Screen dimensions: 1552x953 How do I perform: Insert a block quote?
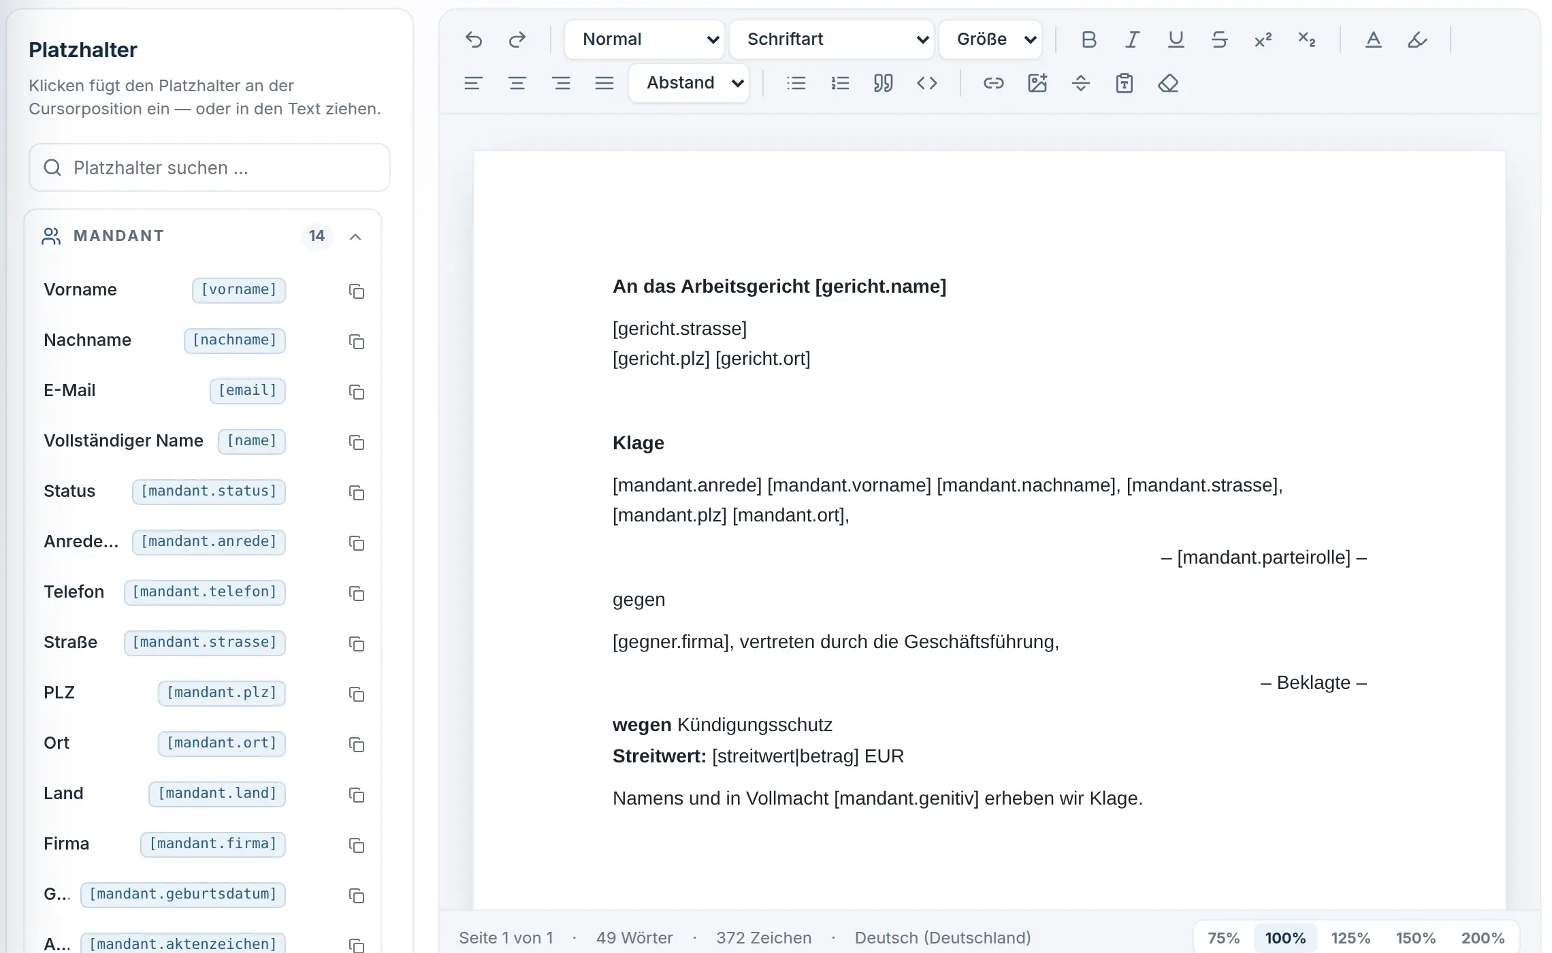coord(884,83)
